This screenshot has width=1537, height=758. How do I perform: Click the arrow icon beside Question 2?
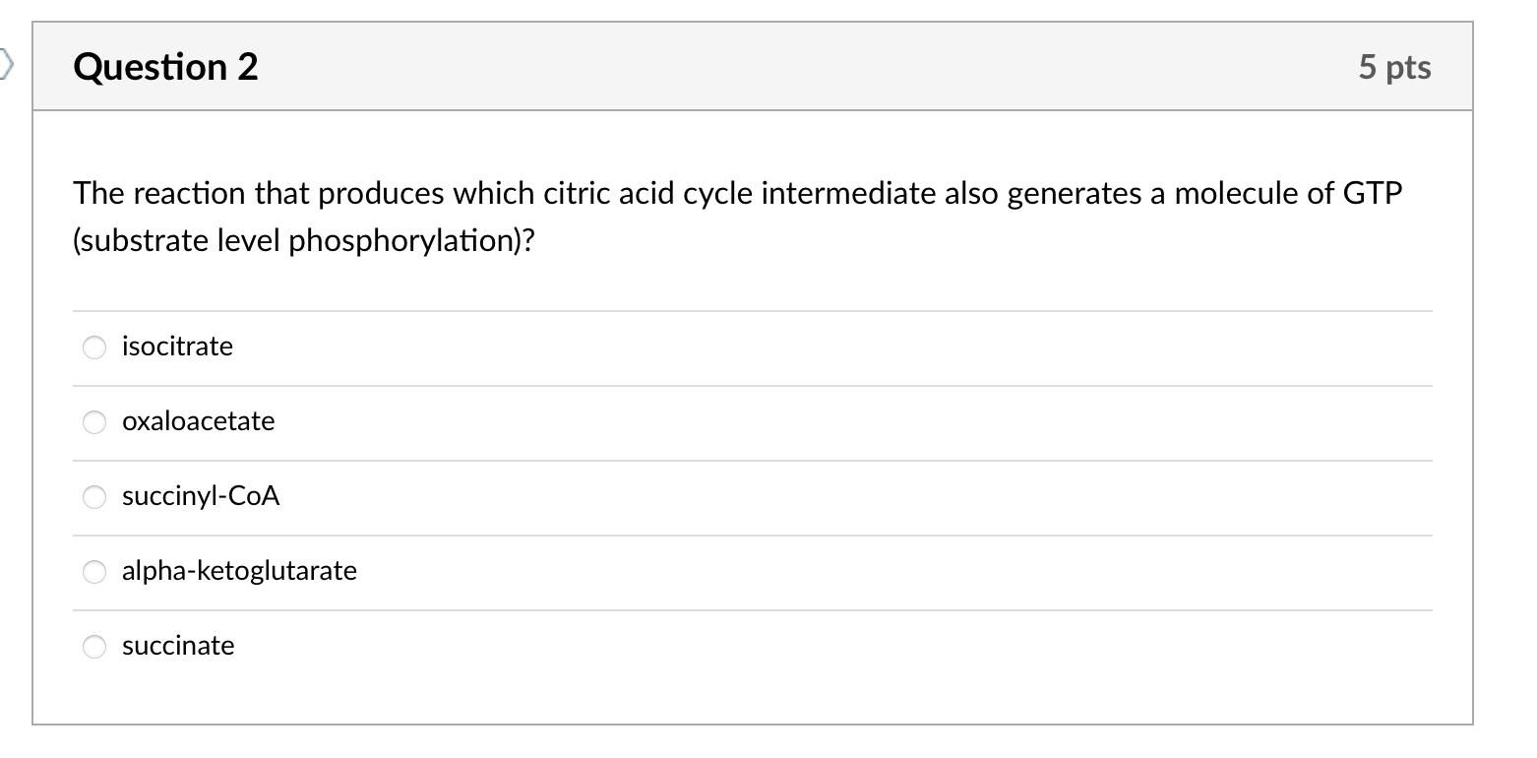point(6,66)
